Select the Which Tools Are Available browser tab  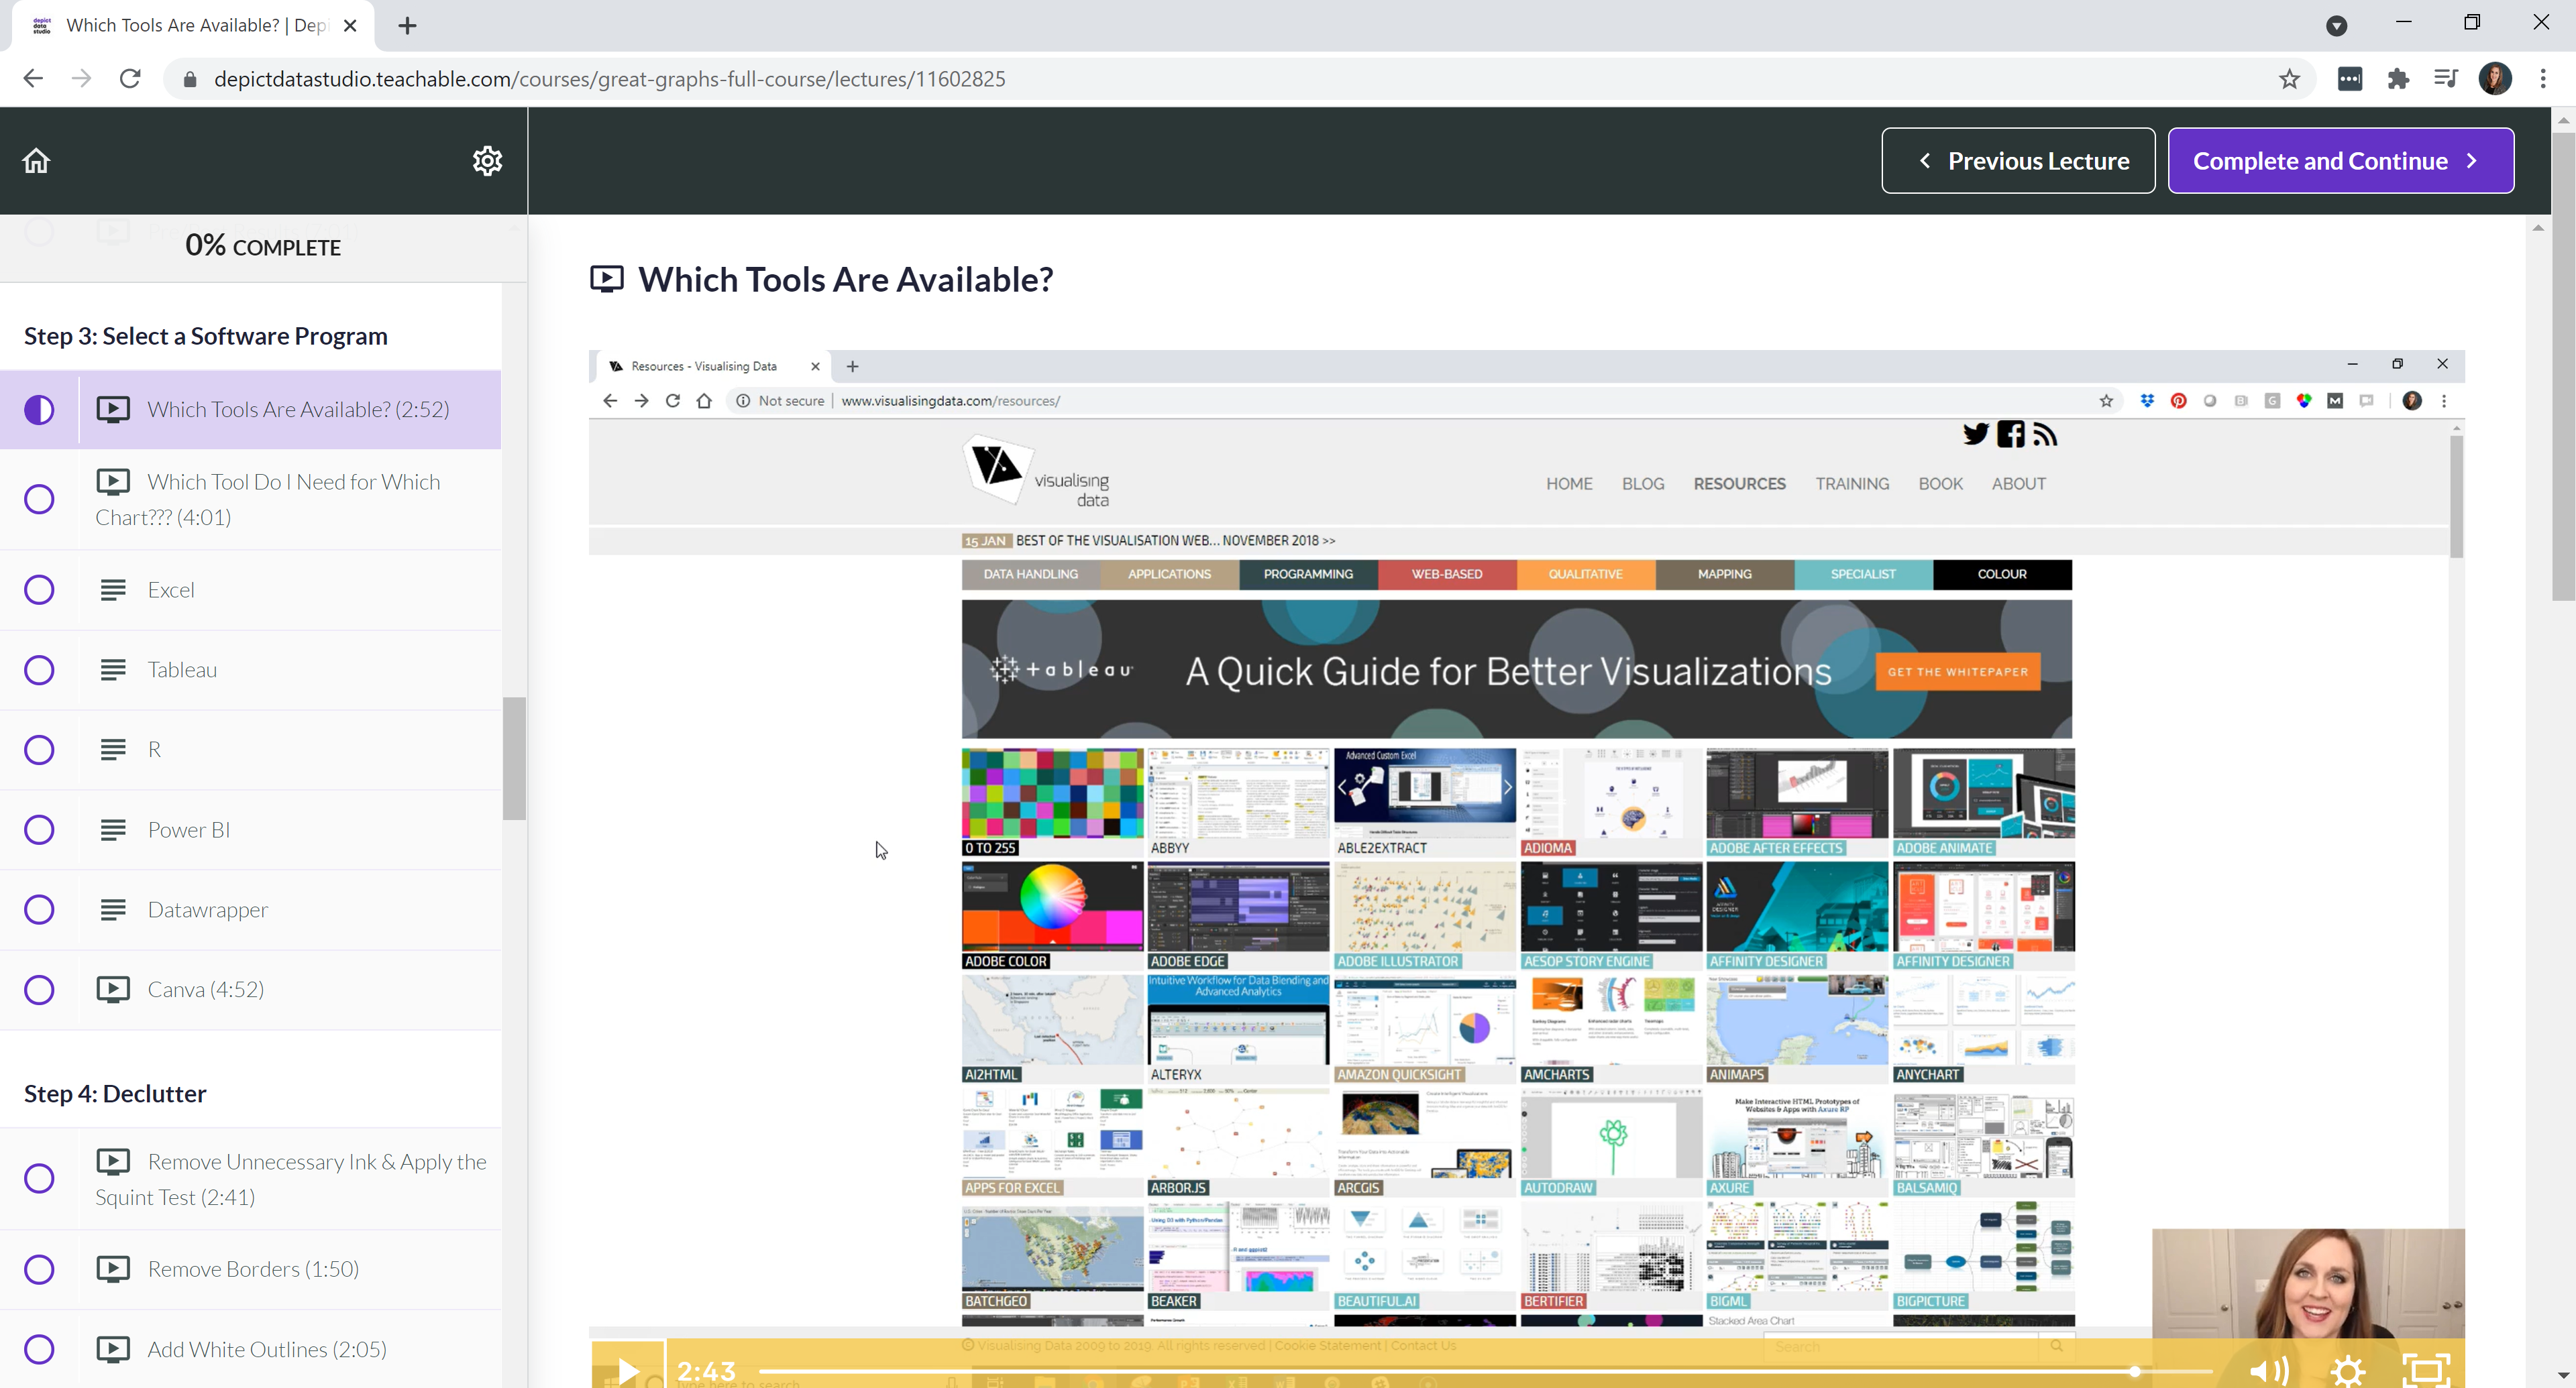pos(193,26)
